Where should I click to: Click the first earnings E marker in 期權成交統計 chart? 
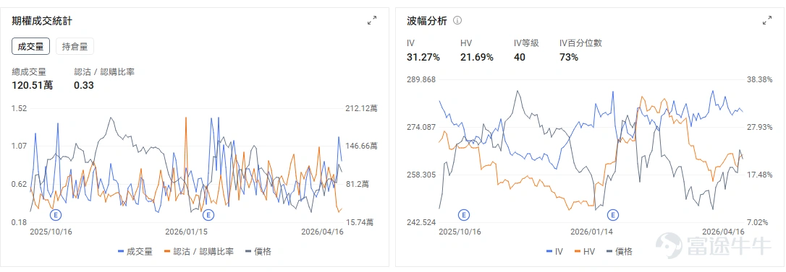pos(56,215)
